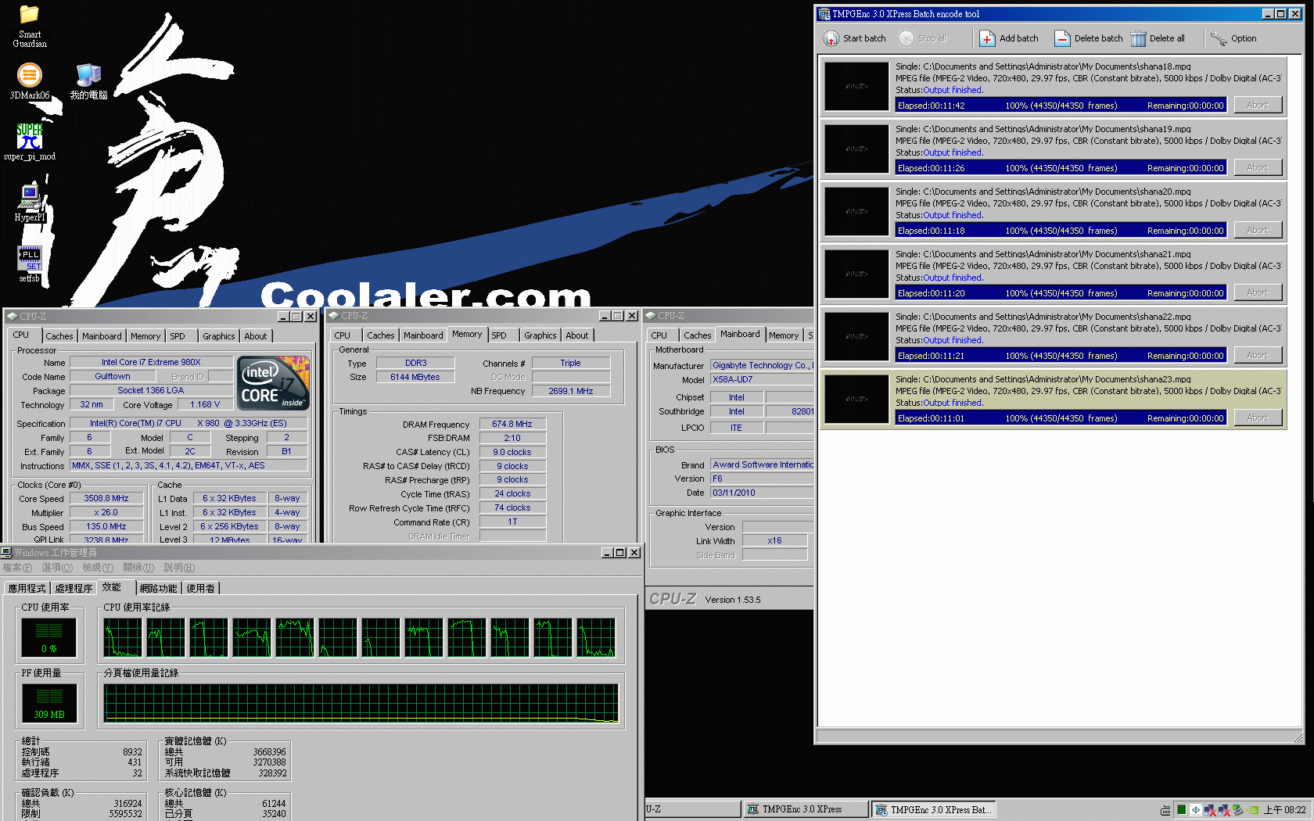Open 選項(O) menu in Task Manager

[57, 568]
